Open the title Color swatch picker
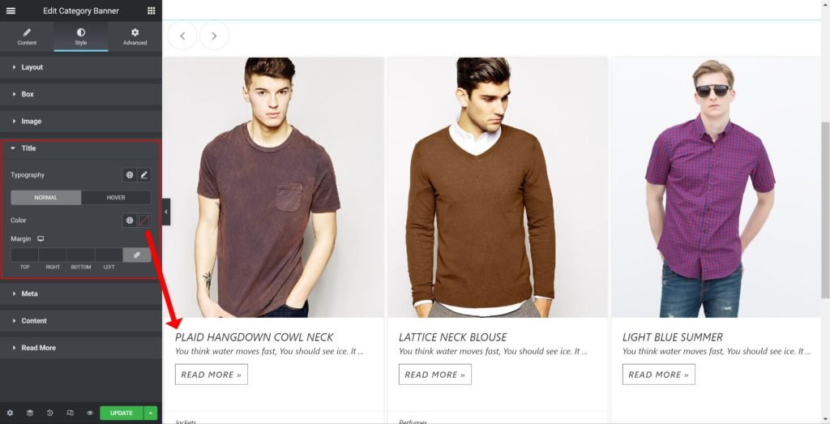The width and height of the screenshot is (830, 424). [x=144, y=221]
